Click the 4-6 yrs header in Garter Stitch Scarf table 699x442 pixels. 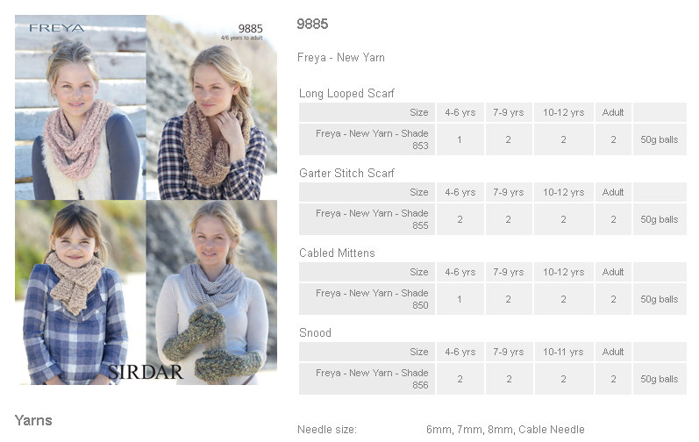click(x=460, y=192)
